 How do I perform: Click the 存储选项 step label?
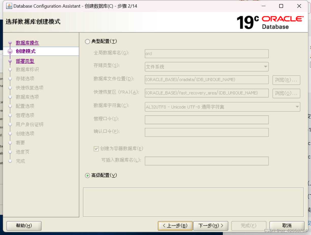tap(25, 79)
